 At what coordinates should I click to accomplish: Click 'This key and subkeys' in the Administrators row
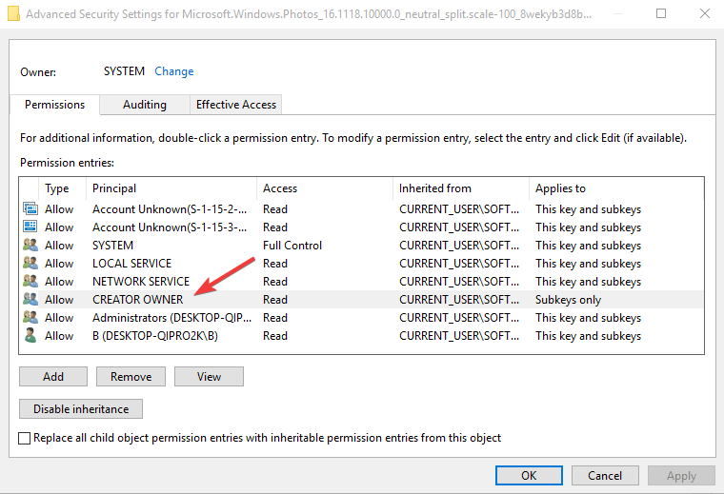pos(589,318)
